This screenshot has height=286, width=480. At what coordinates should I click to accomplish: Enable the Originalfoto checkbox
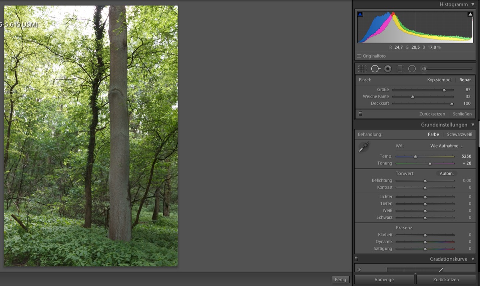pyautogui.click(x=359, y=56)
